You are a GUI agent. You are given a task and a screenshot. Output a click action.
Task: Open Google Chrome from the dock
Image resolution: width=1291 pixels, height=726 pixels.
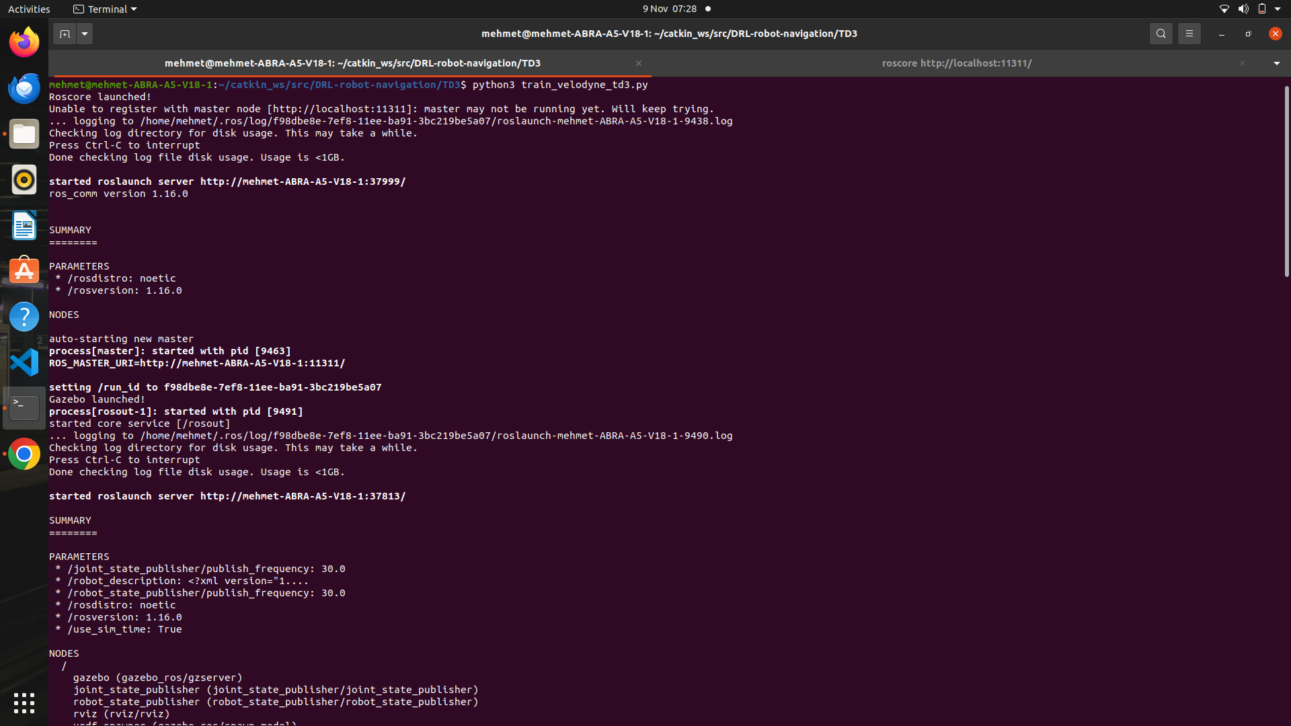[x=24, y=454]
